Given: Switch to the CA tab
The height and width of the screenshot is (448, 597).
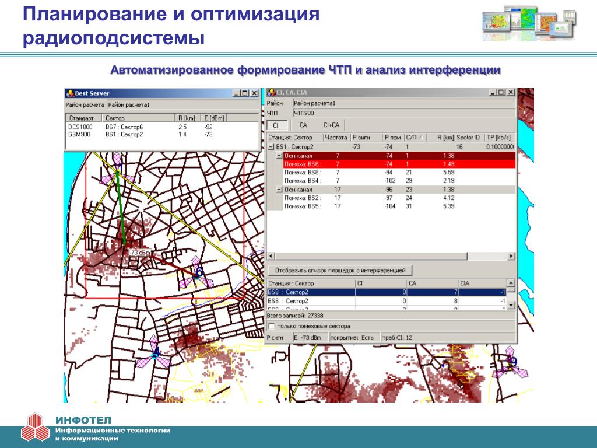Looking at the screenshot, I should [x=303, y=125].
